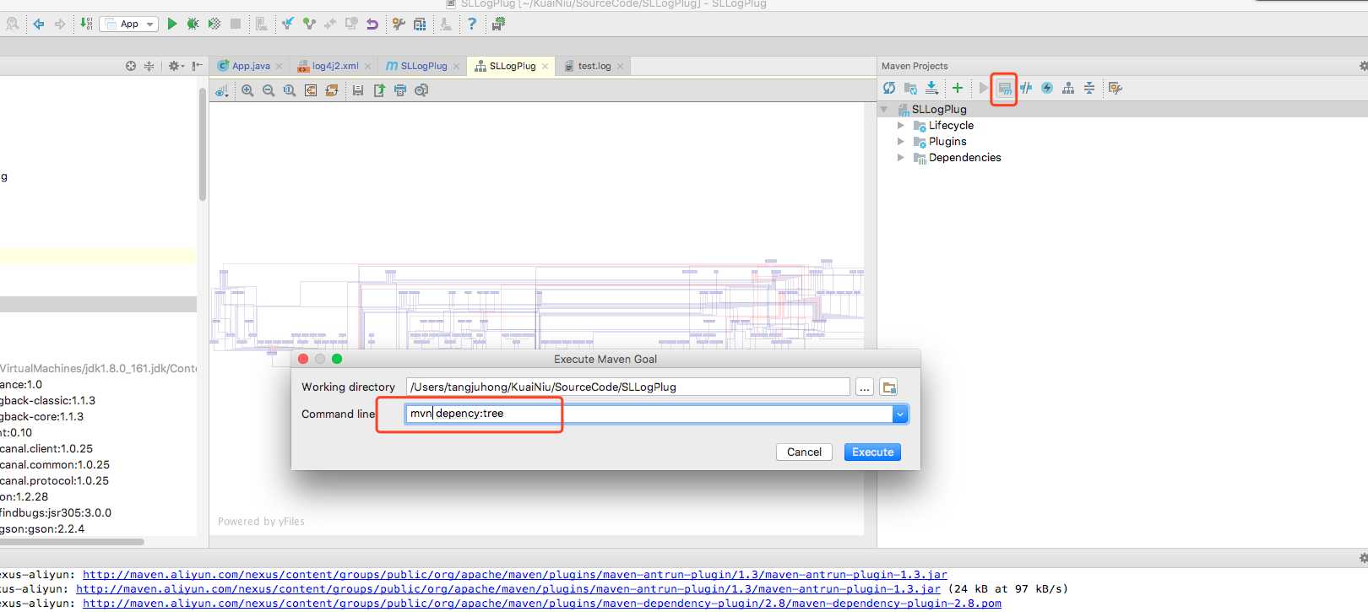Hide the left panel with its hide icon
Image resolution: width=1368 pixels, height=612 pixels.
[x=197, y=66]
